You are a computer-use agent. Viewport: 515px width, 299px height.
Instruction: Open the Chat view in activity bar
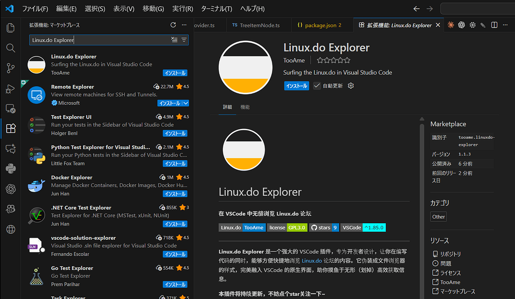coord(11,148)
